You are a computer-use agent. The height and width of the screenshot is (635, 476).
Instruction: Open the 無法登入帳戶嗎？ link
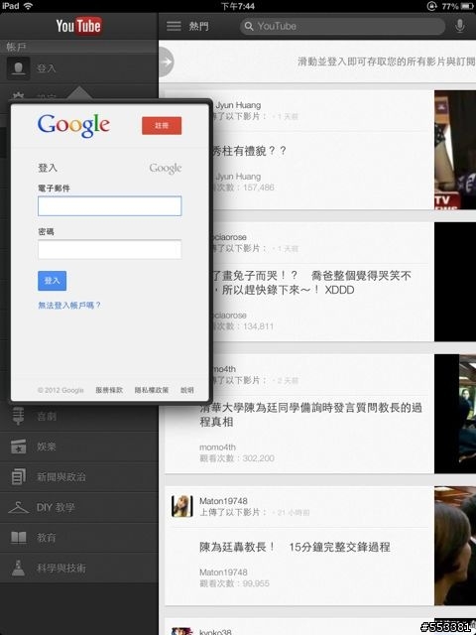(69, 306)
